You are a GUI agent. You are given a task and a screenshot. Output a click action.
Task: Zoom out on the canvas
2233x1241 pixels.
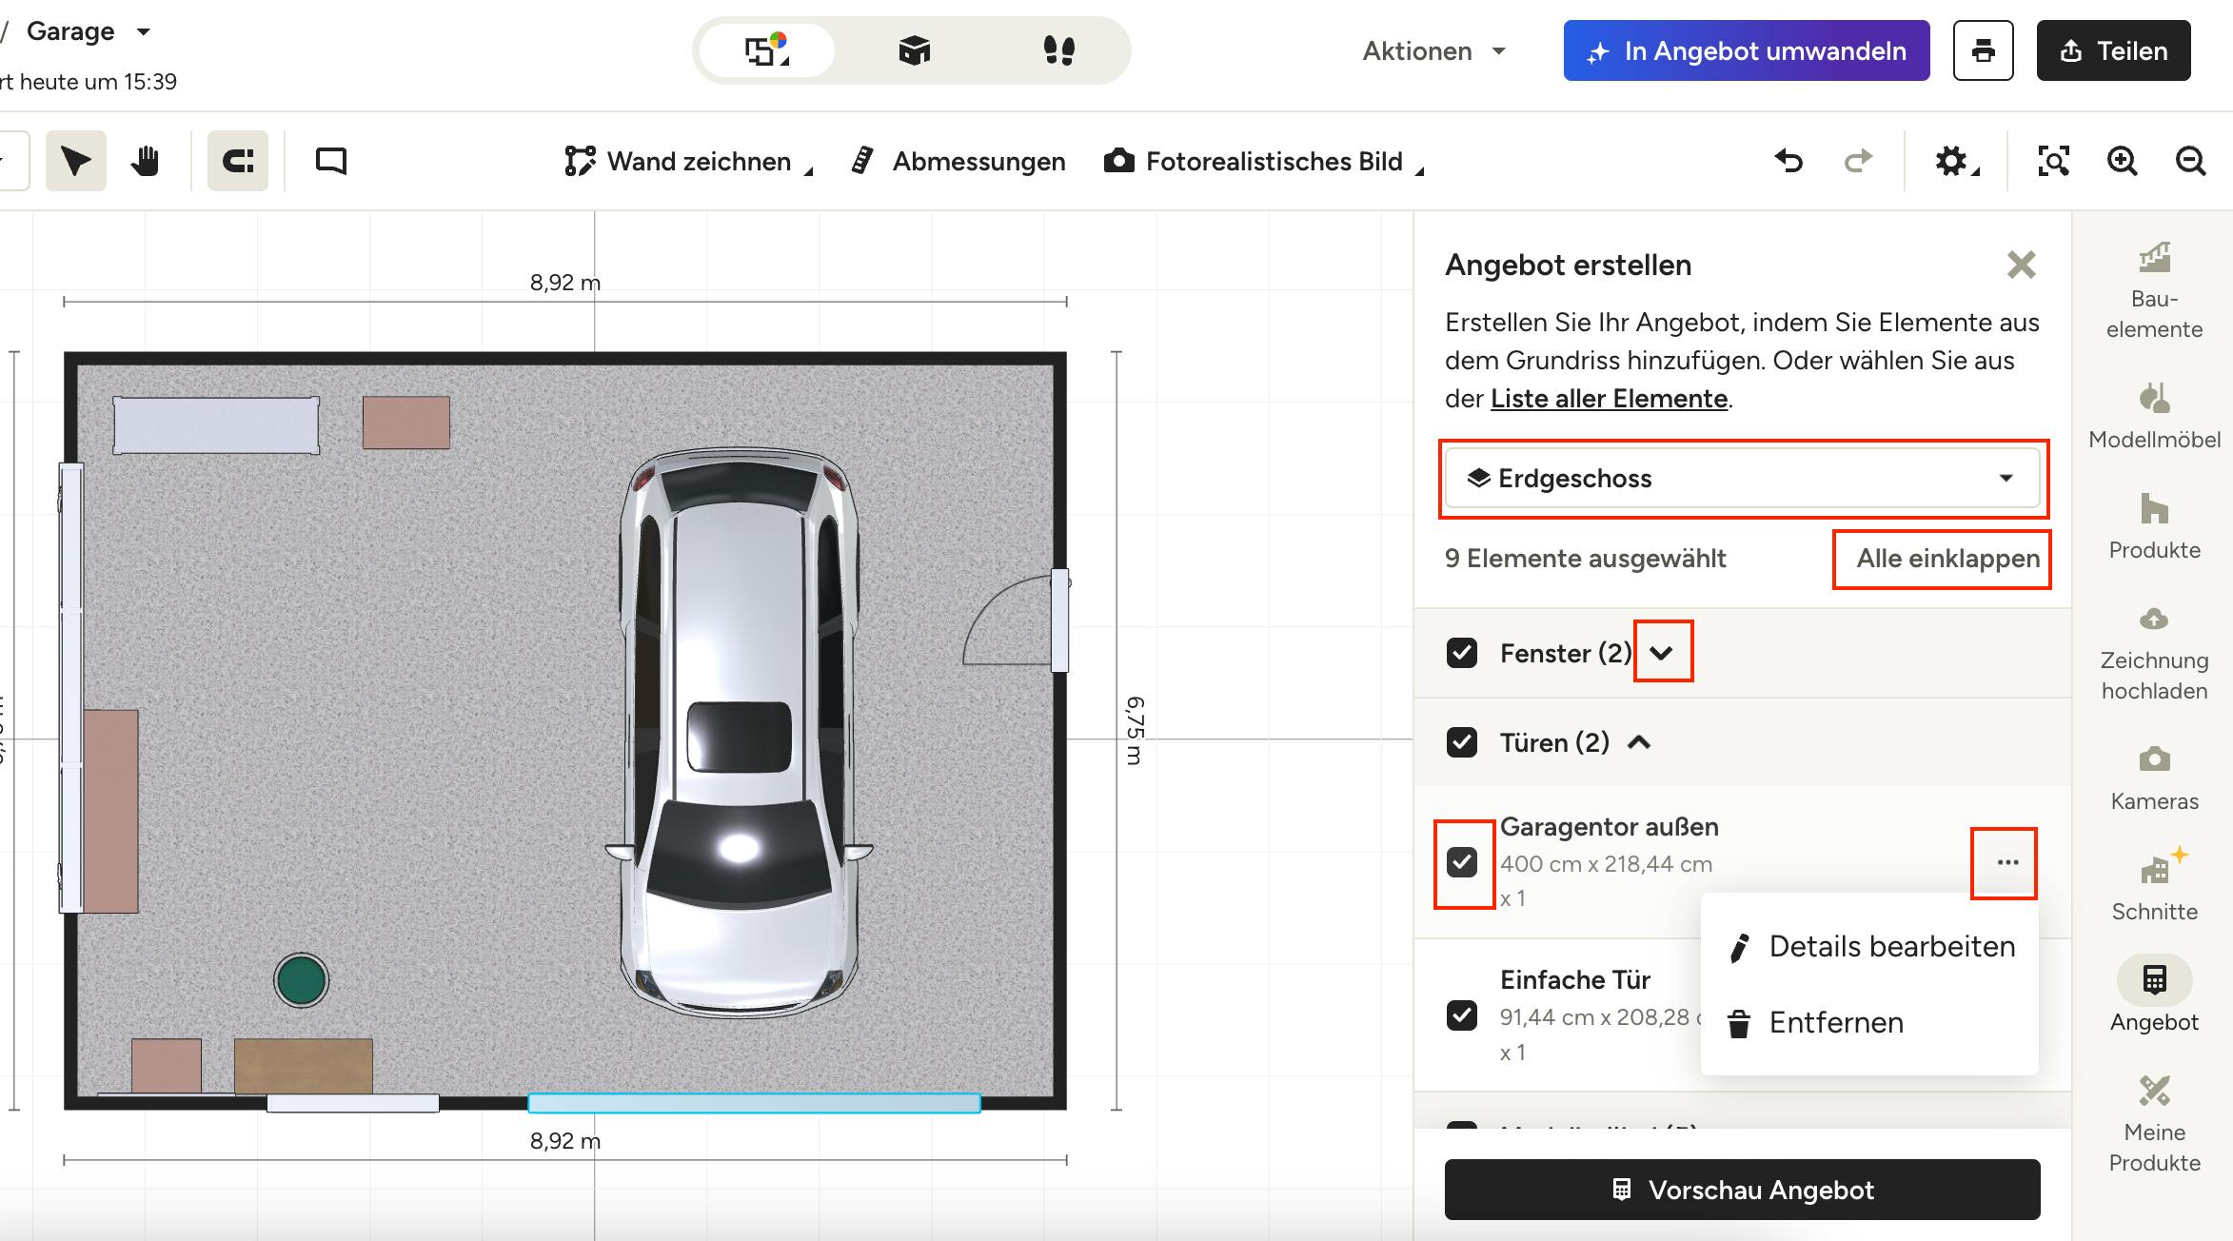[2191, 161]
